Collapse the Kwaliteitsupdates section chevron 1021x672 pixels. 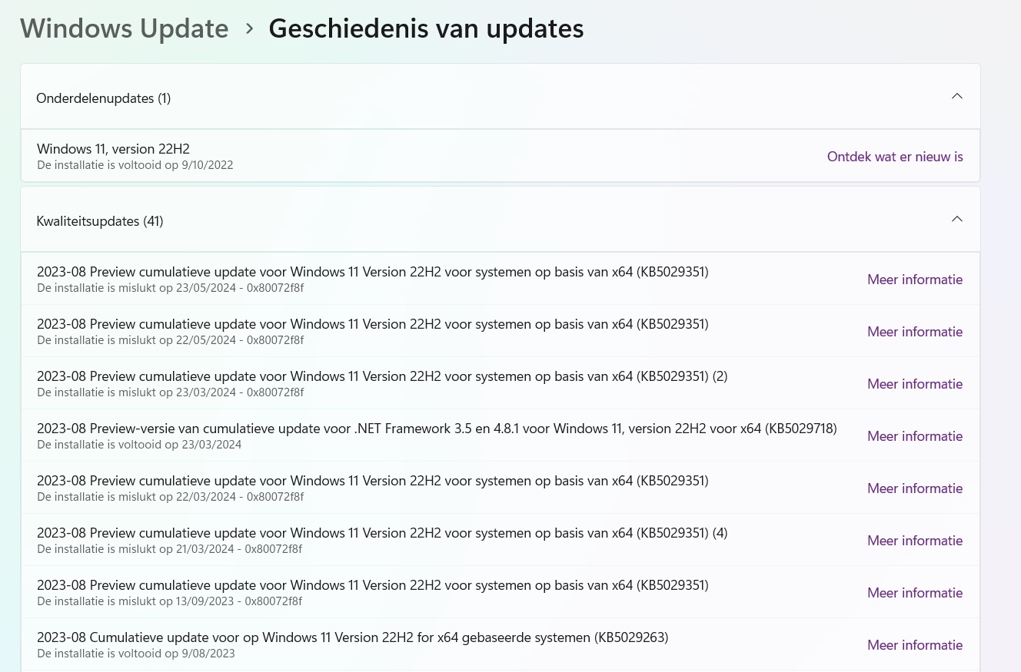pyautogui.click(x=957, y=220)
